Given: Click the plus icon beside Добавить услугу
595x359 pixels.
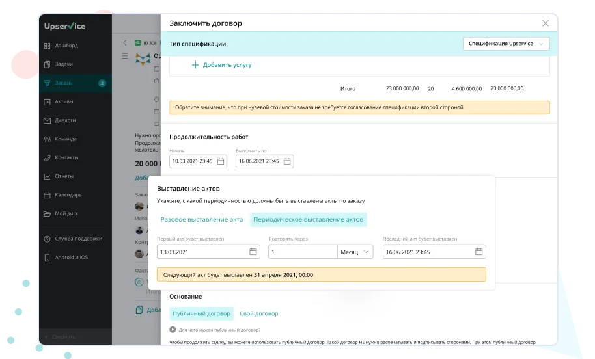Looking at the screenshot, I should coord(195,65).
